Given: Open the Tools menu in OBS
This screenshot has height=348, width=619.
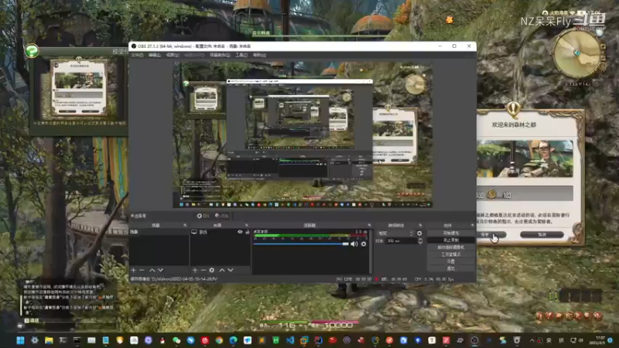Looking at the screenshot, I should pos(241,55).
